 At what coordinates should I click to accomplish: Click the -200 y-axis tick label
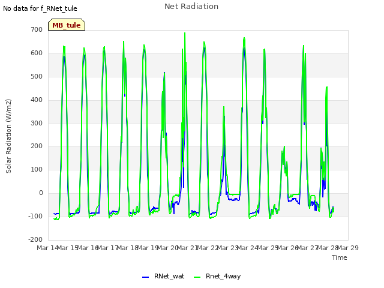coord(35,239)
